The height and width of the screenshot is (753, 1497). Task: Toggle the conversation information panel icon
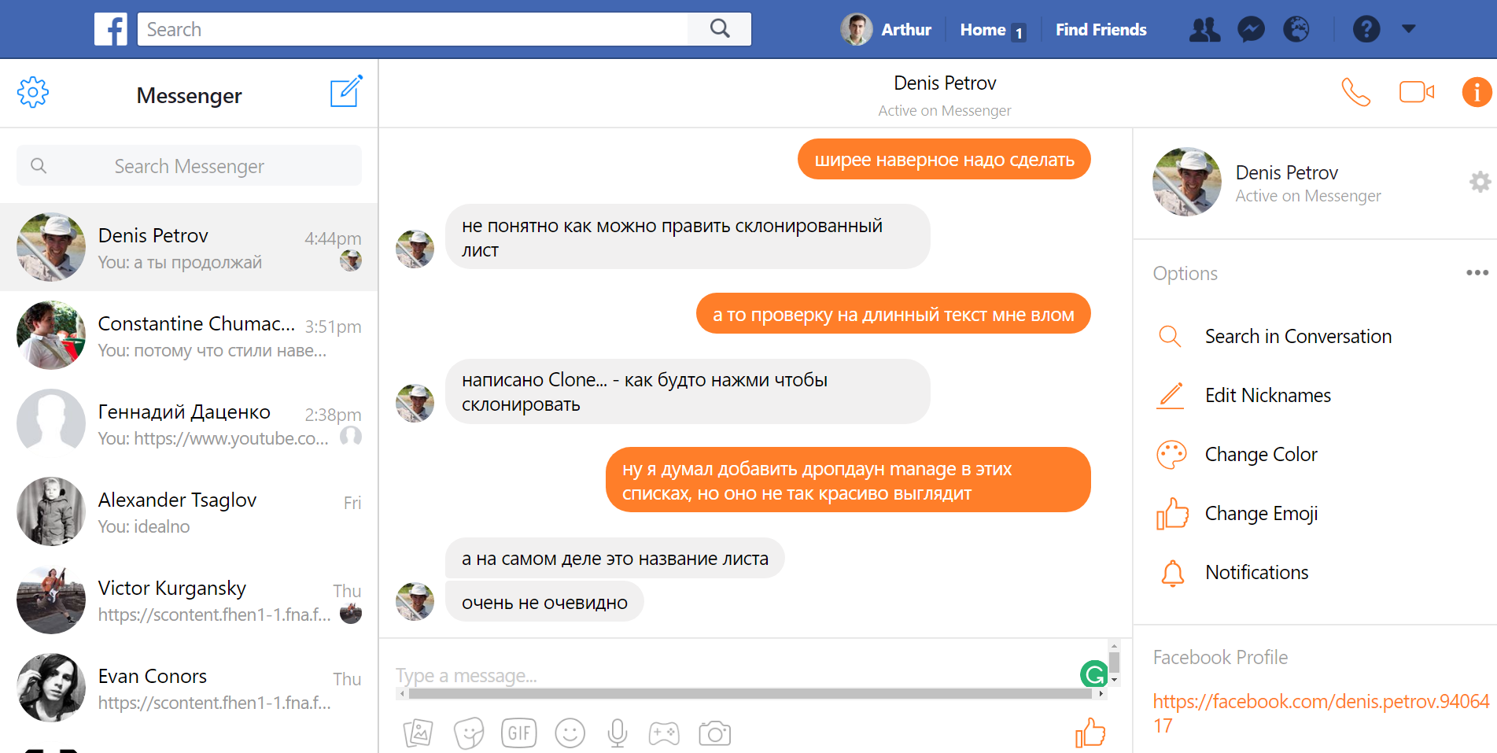(x=1477, y=92)
